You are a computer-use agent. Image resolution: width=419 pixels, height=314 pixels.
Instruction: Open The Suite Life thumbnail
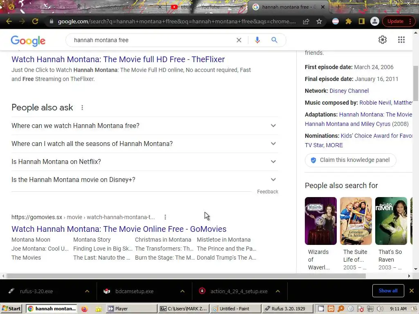coord(356,221)
